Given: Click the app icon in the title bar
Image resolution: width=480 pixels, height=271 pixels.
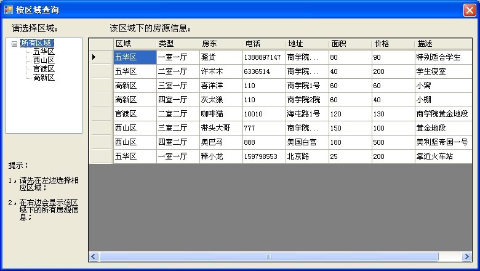Looking at the screenshot, I should 9,10.
